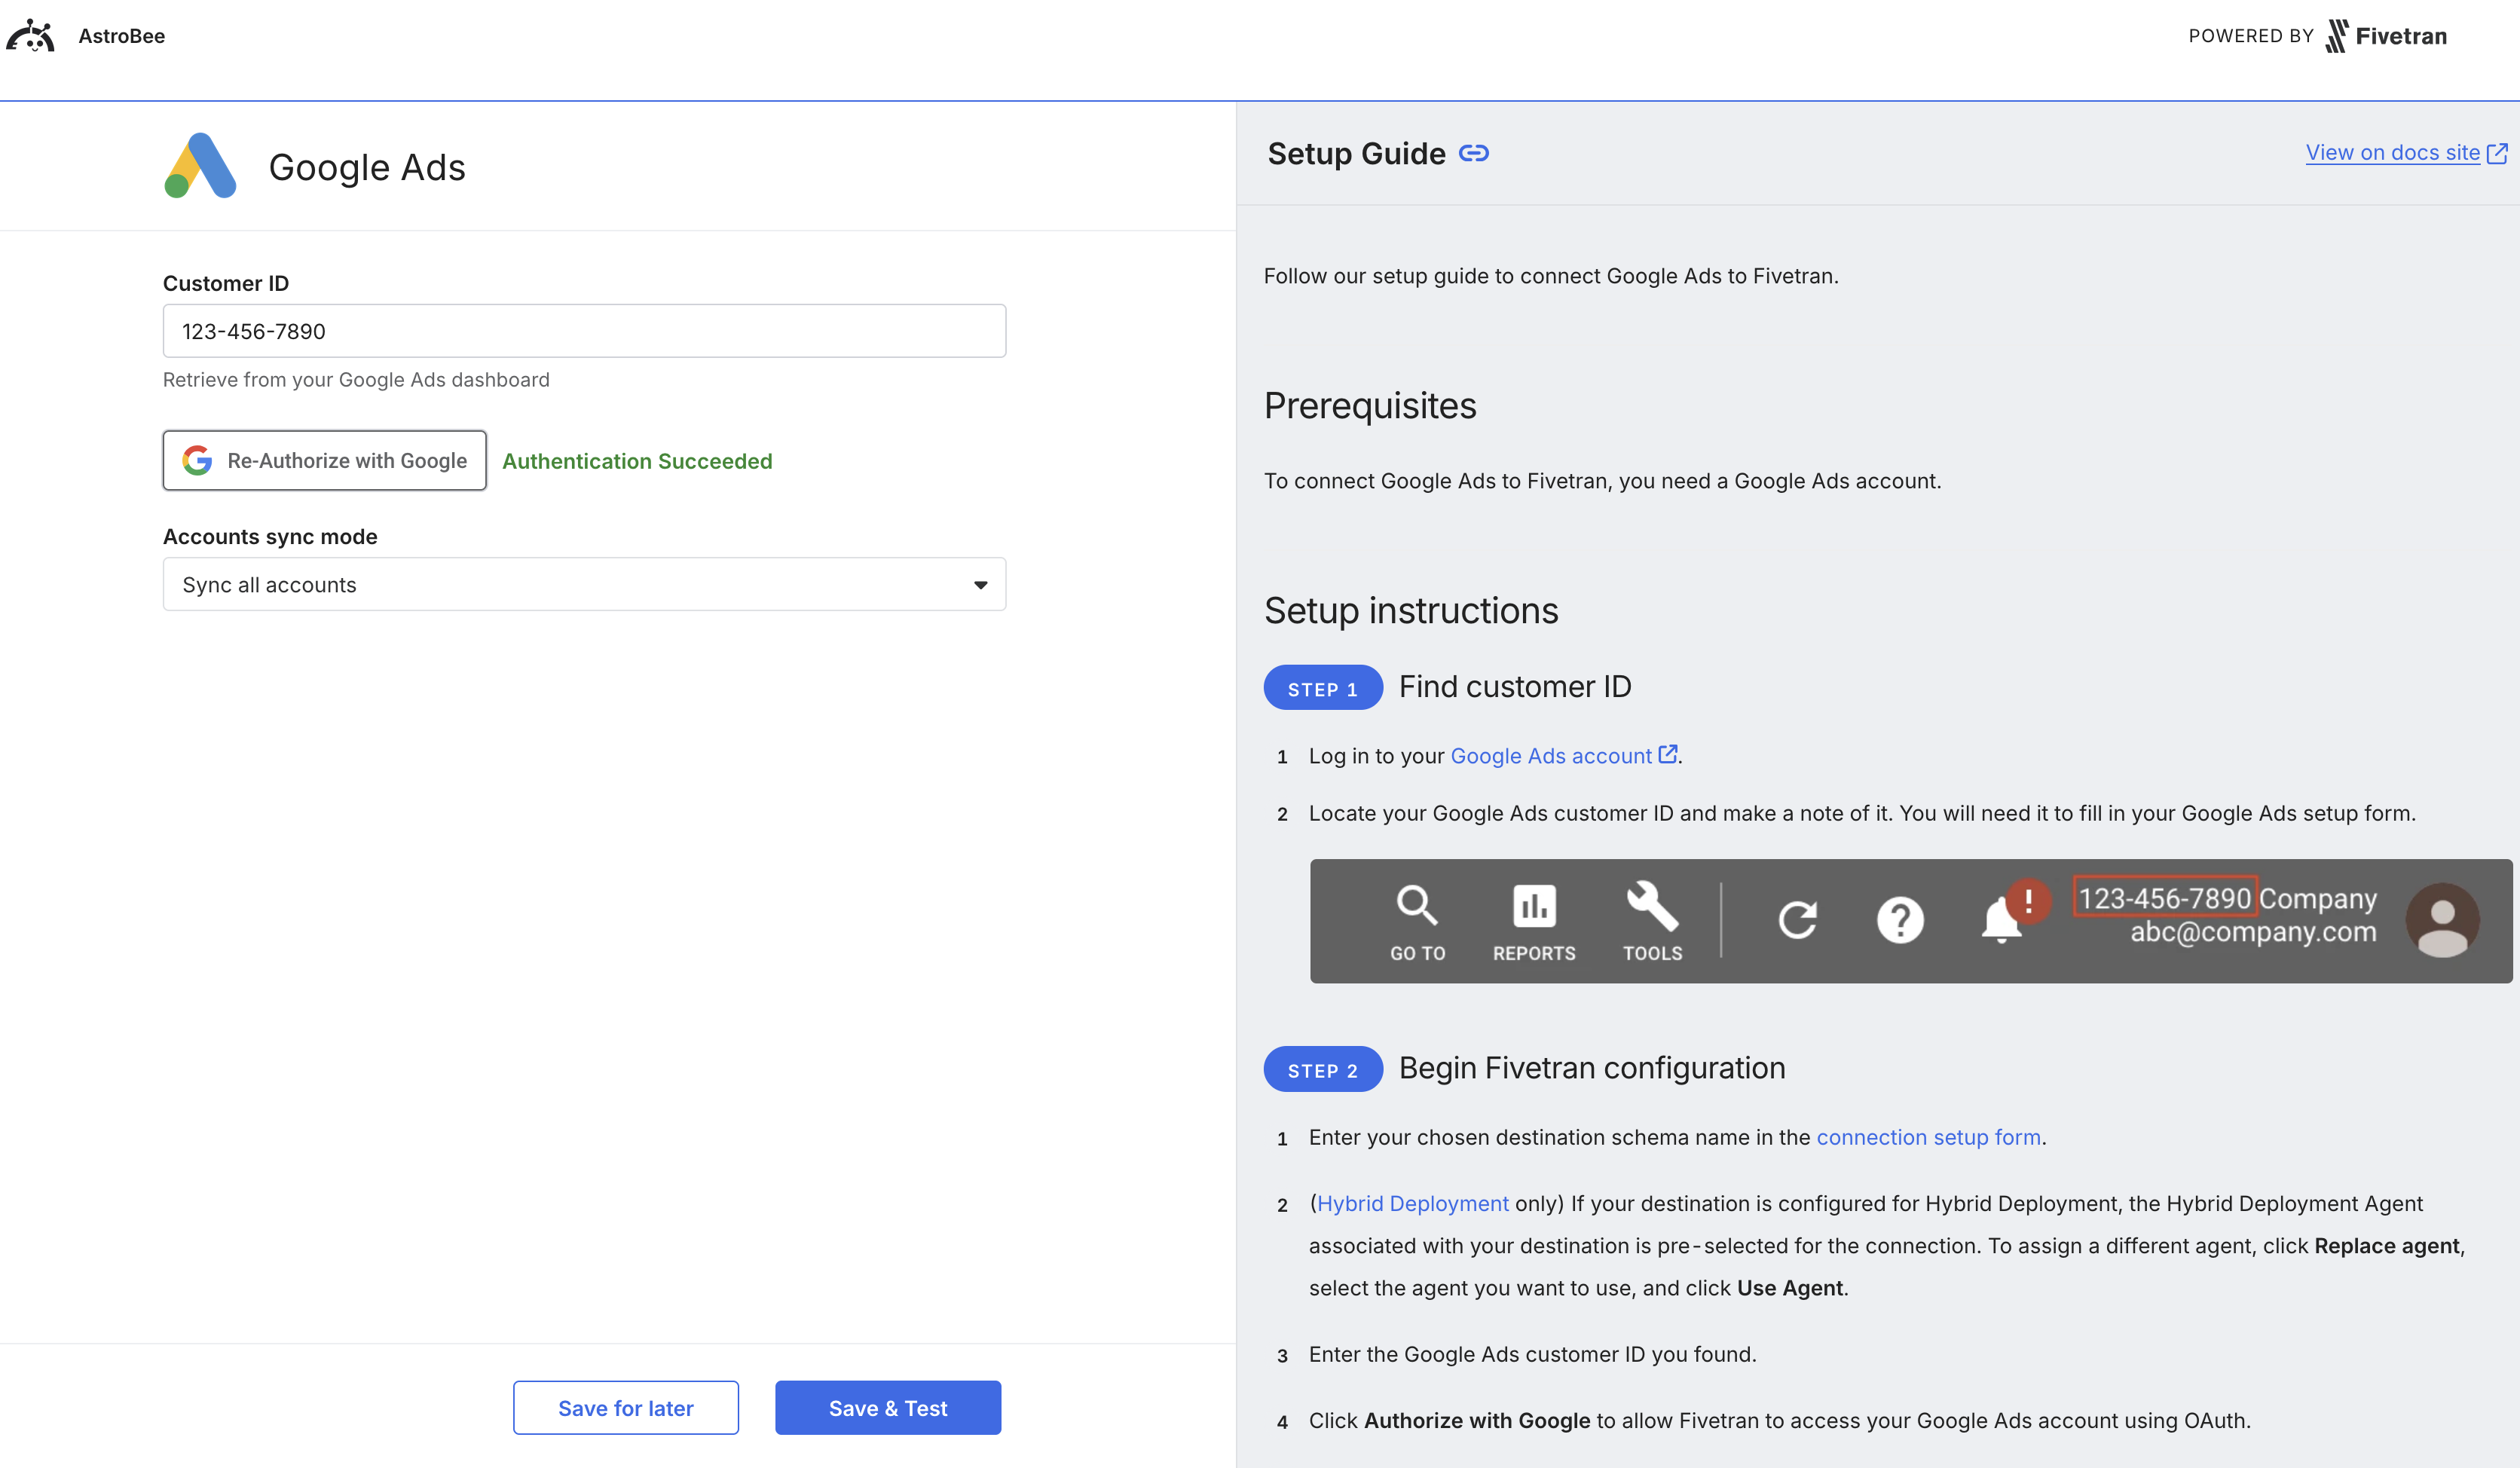Click Re-Authorize with Google
Screen dimensions: 2520x1468
pos(324,460)
